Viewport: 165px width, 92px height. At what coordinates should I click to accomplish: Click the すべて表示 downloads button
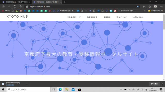click(154, 84)
